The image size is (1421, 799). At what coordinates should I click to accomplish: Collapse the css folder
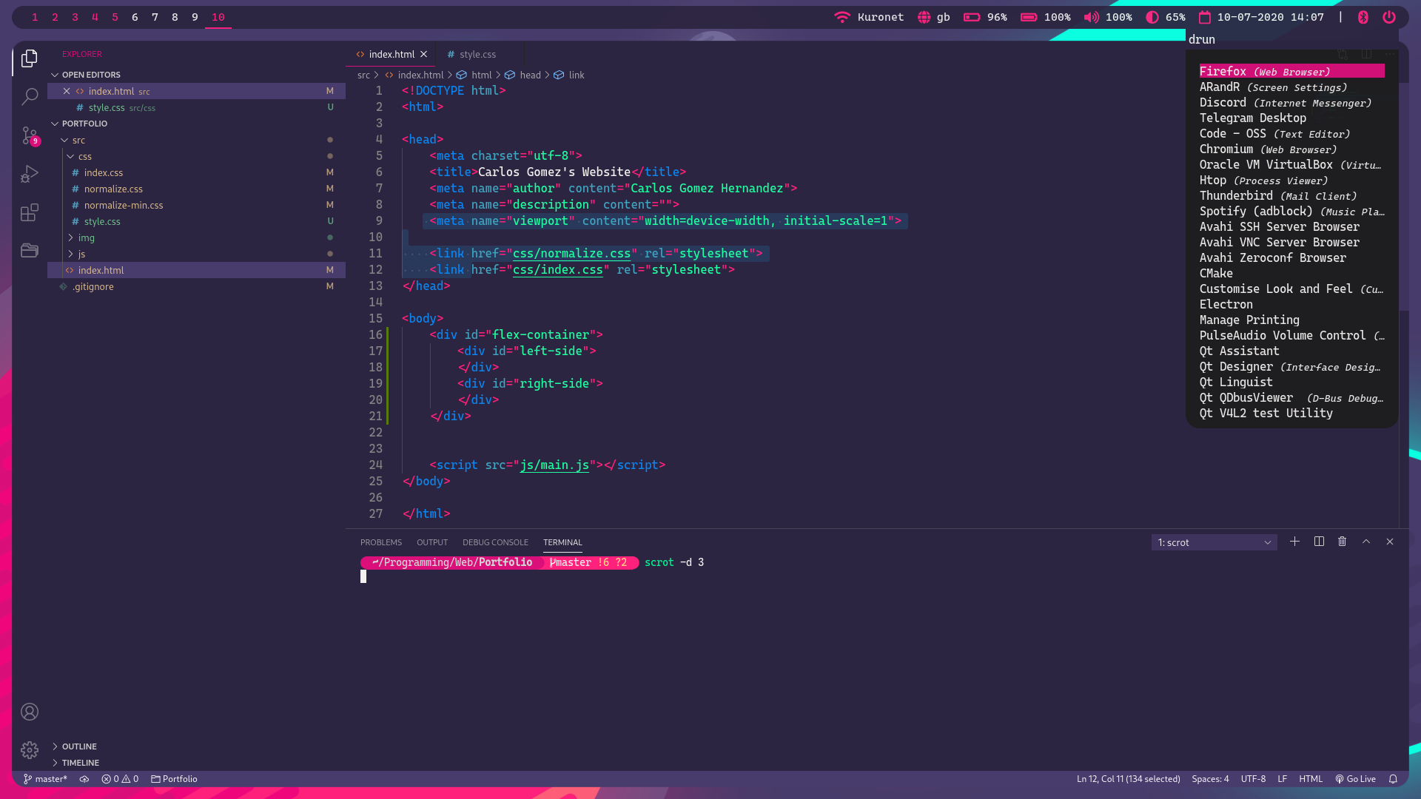(x=196, y=156)
